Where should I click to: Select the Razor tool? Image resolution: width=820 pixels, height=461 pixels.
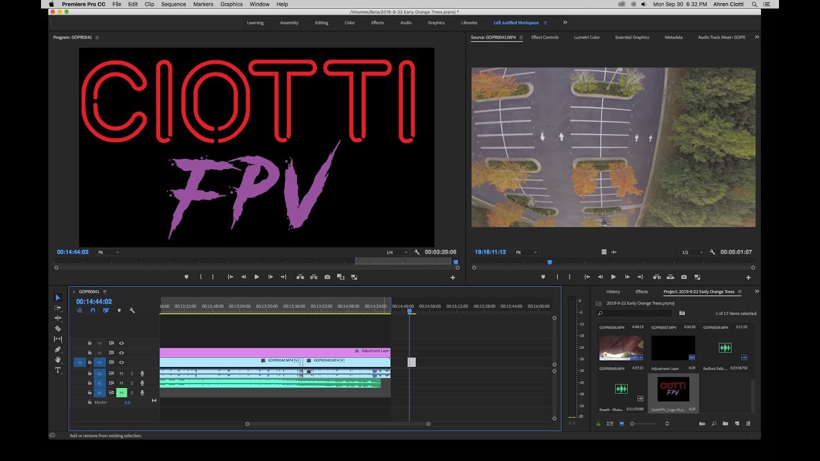(x=58, y=328)
